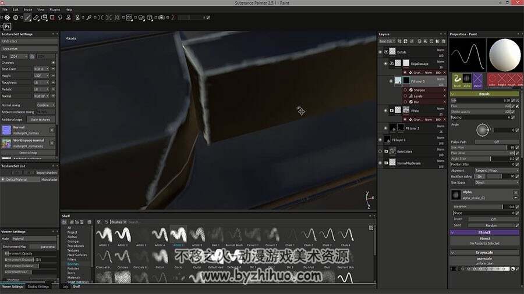Select the Material picker eyedropper tool
This screenshot has width=524, height=294.
pyautogui.click(x=88, y=17)
